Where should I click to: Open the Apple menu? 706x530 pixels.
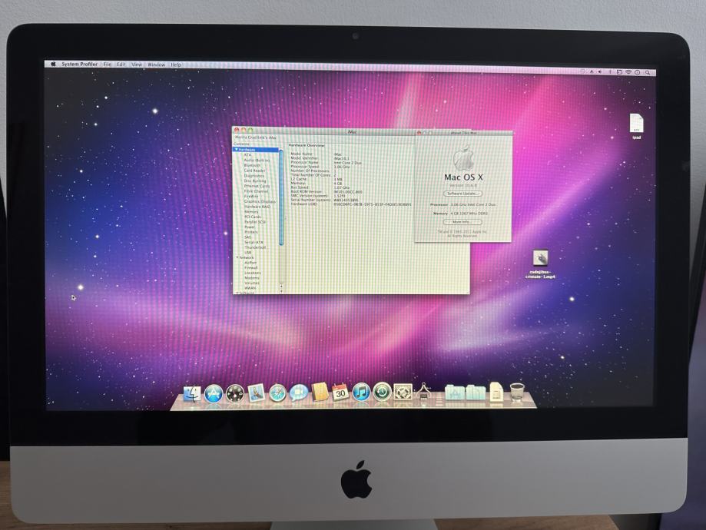click(x=53, y=64)
